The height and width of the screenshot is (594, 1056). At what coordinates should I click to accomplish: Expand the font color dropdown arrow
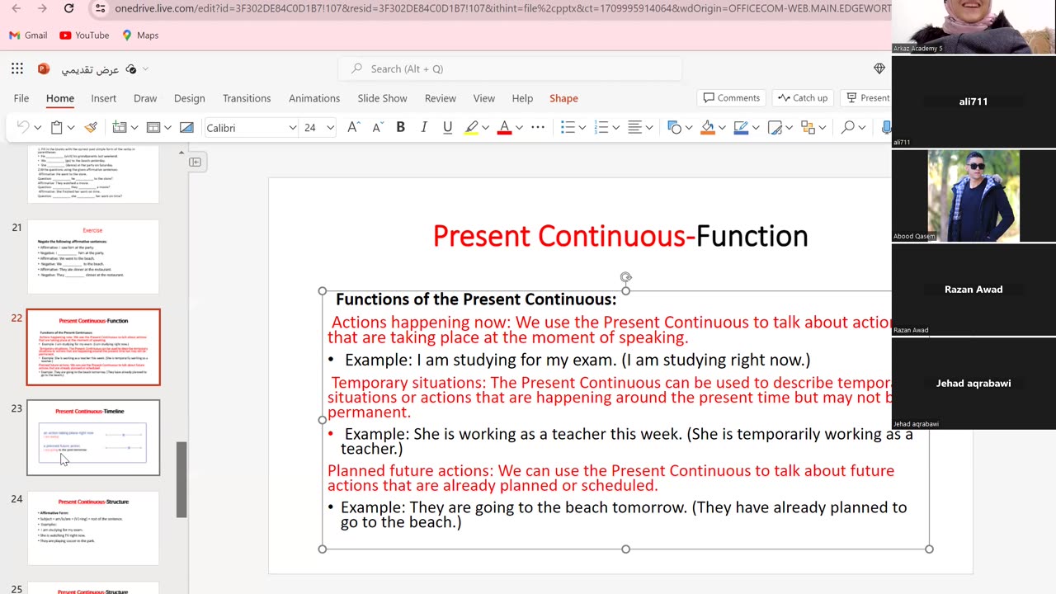[x=519, y=128]
